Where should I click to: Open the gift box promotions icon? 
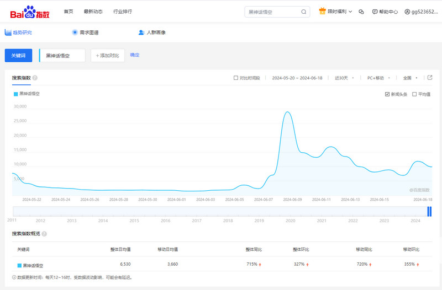click(x=322, y=11)
